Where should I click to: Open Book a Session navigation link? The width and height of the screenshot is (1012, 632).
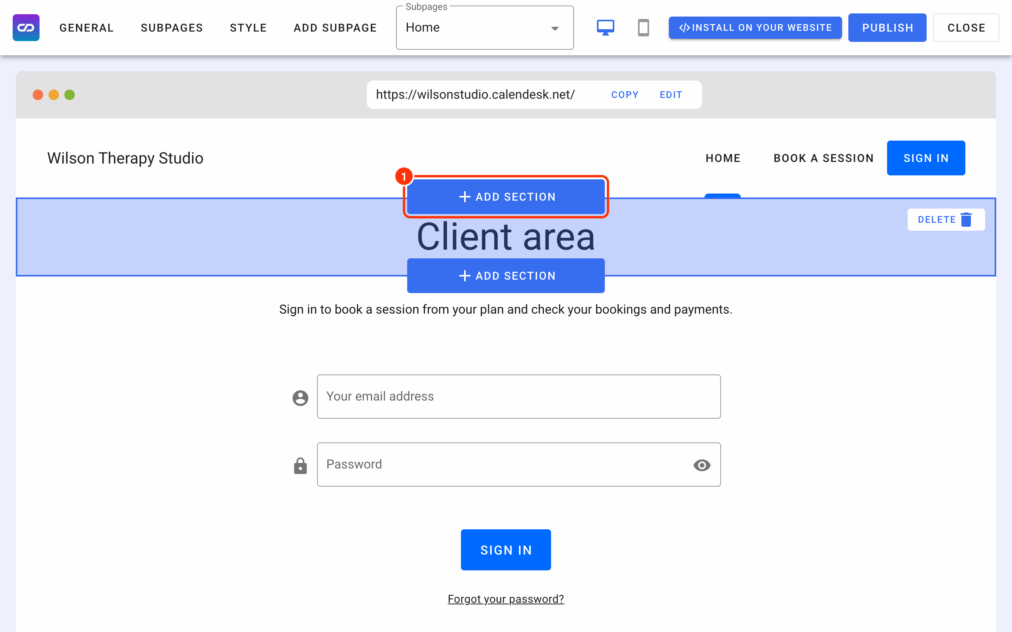[824, 158]
